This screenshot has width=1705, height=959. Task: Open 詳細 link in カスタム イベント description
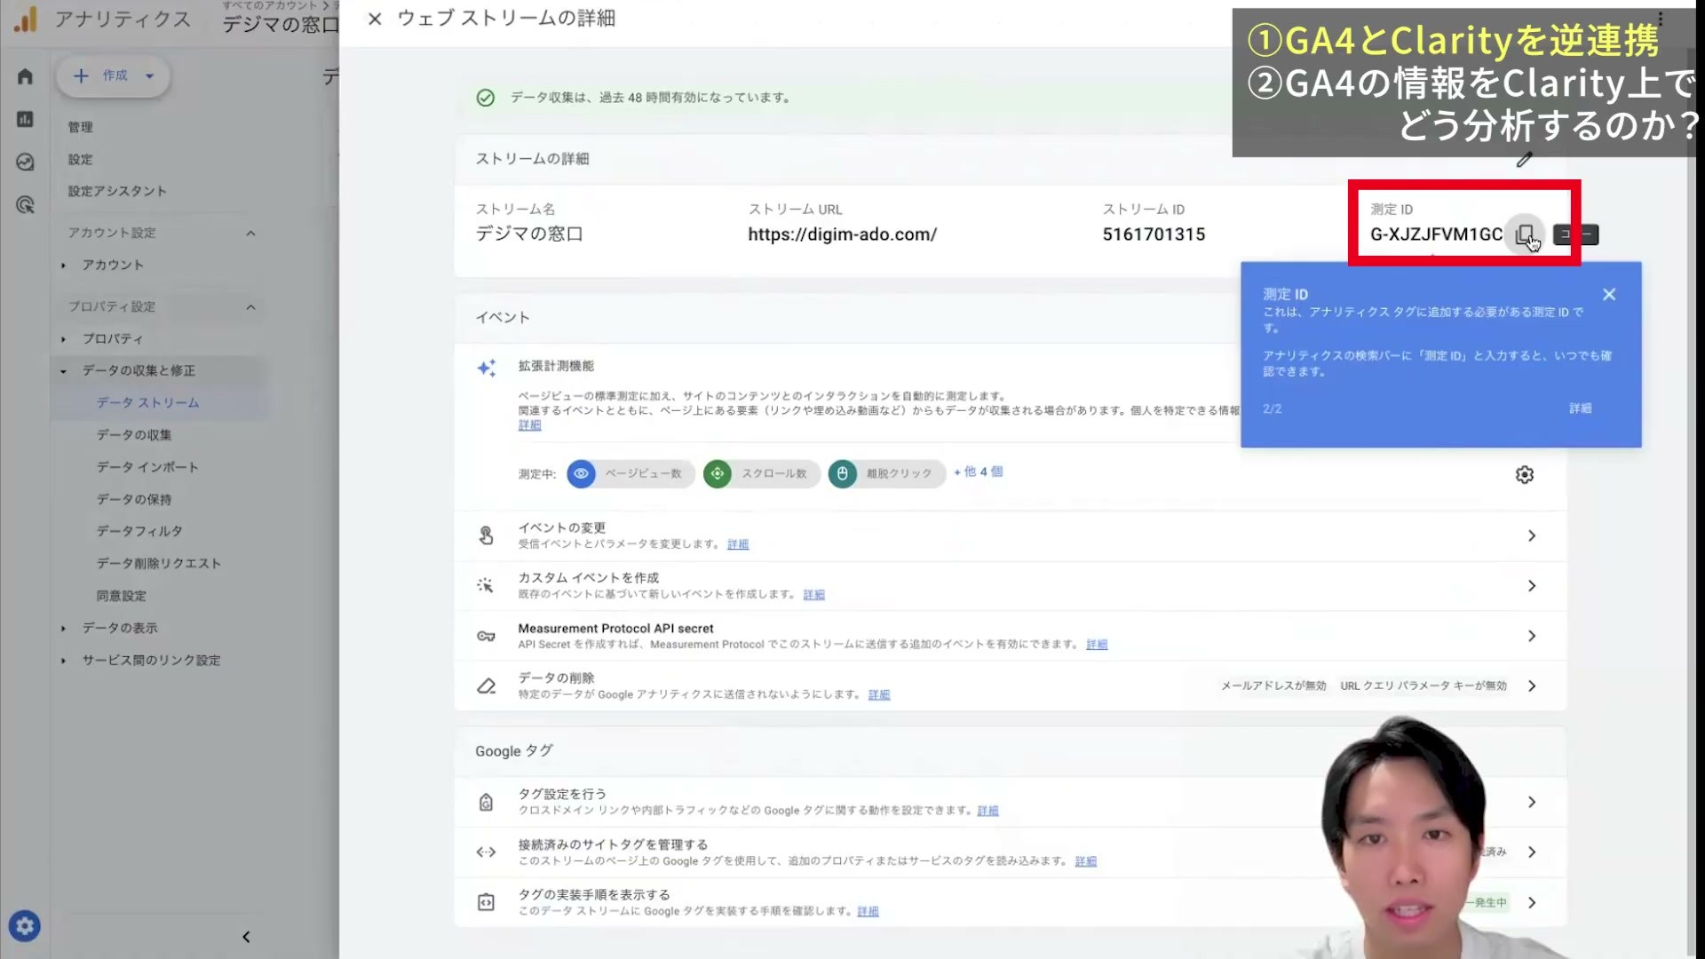[x=814, y=595]
